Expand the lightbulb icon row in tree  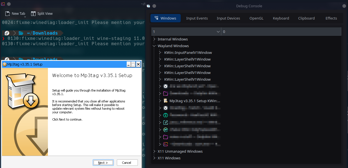(x=160, y=115)
